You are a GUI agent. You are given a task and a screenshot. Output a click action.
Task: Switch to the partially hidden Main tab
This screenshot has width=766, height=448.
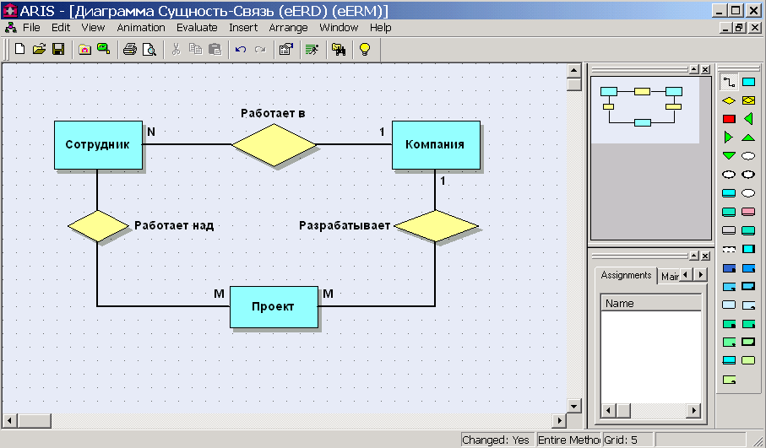pyautogui.click(x=669, y=276)
